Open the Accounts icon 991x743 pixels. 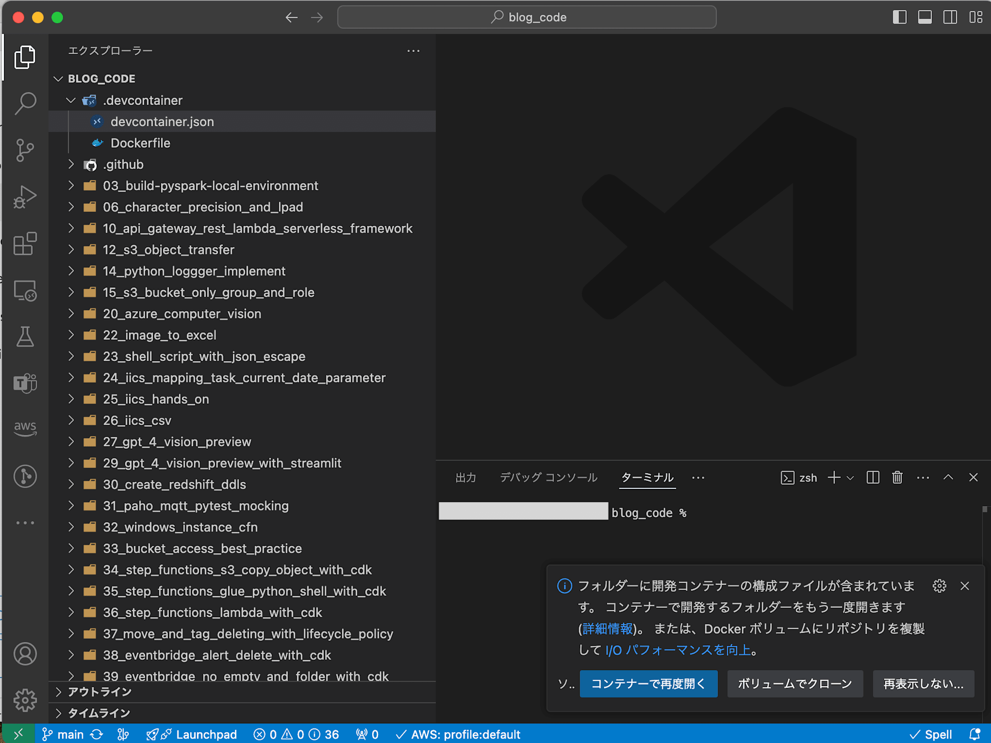(25, 654)
